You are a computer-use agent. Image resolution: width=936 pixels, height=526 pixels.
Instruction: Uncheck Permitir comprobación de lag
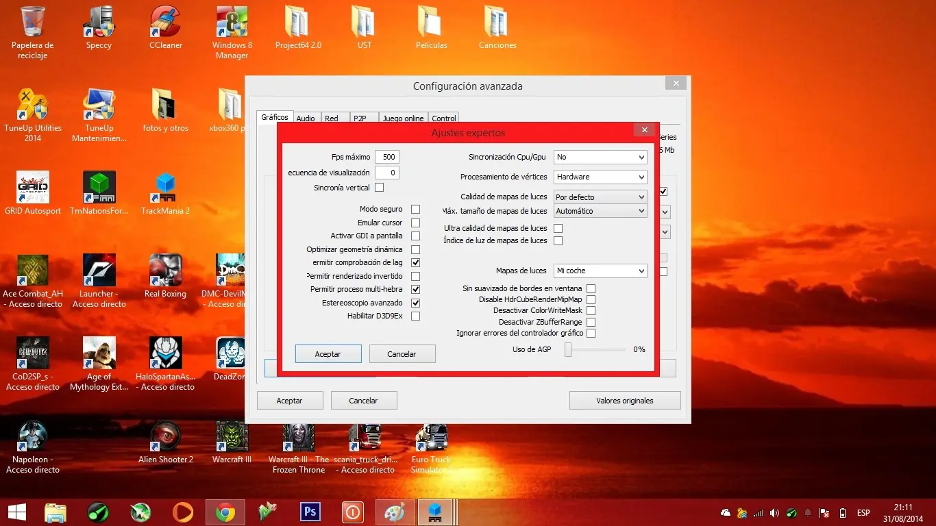[x=415, y=262]
